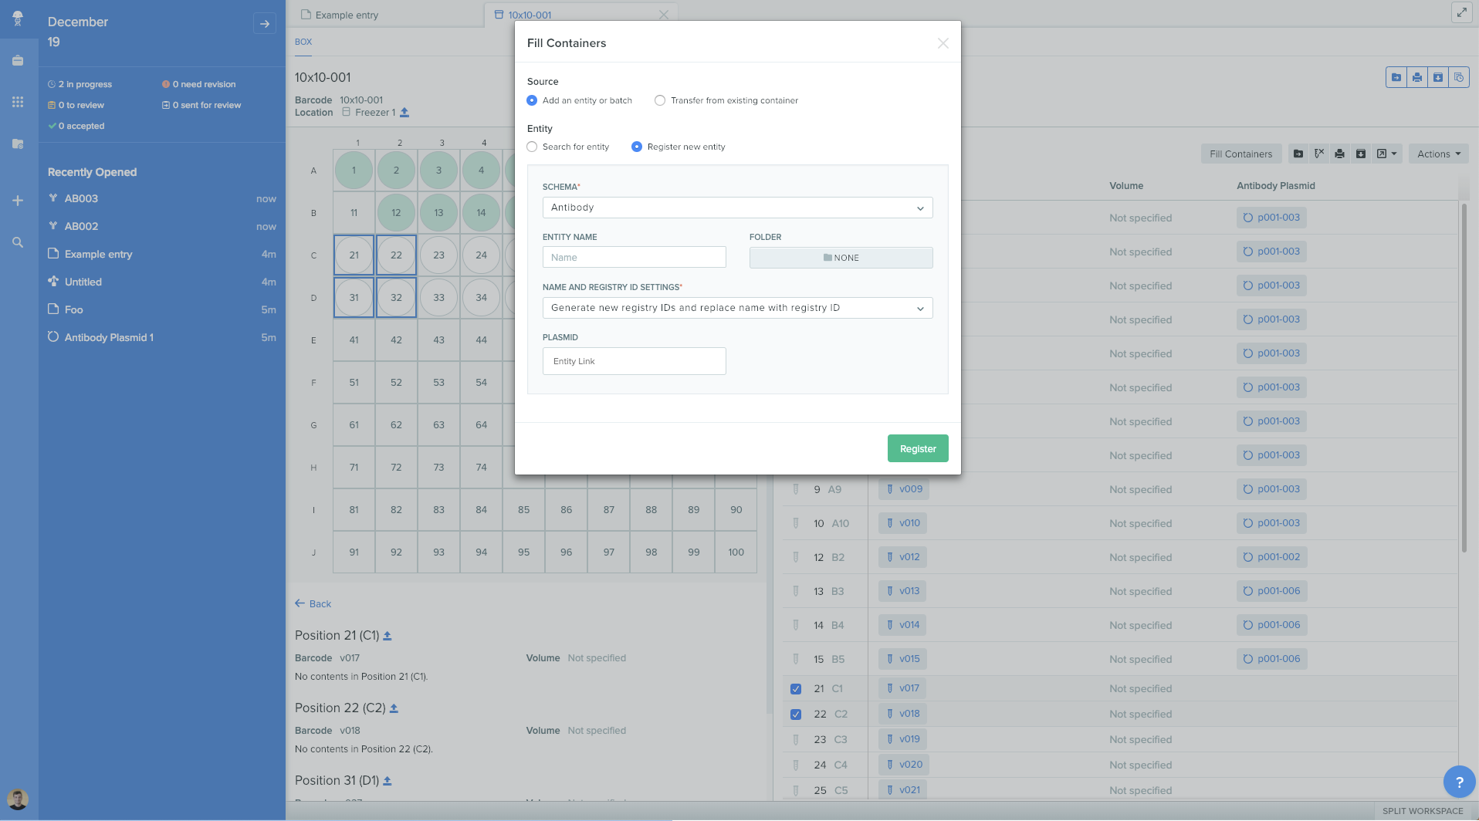Click box move-to-folder icon in blue toolbar
Image resolution: width=1479 pixels, height=821 pixels.
coord(1396,77)
